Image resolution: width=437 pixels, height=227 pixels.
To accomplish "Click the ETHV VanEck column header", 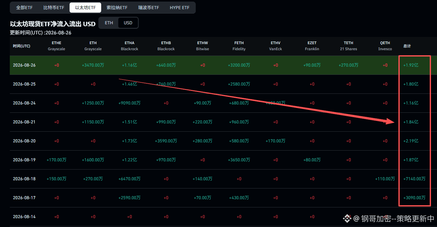I will (x=275, y=46).
